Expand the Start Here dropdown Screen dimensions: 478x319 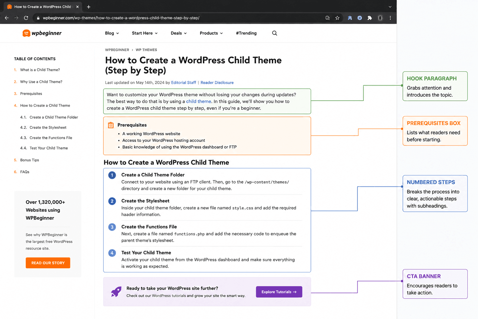[145, 33]
